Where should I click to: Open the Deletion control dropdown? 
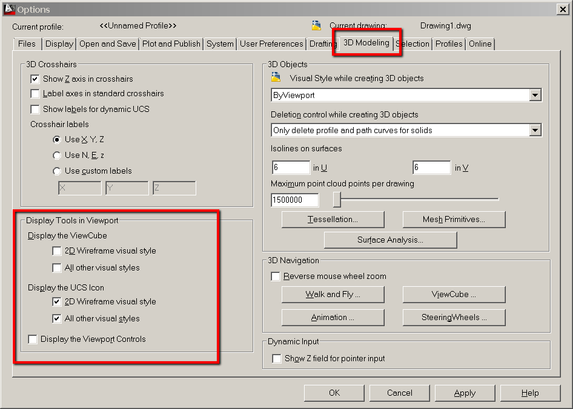click(x=534, y=129)
